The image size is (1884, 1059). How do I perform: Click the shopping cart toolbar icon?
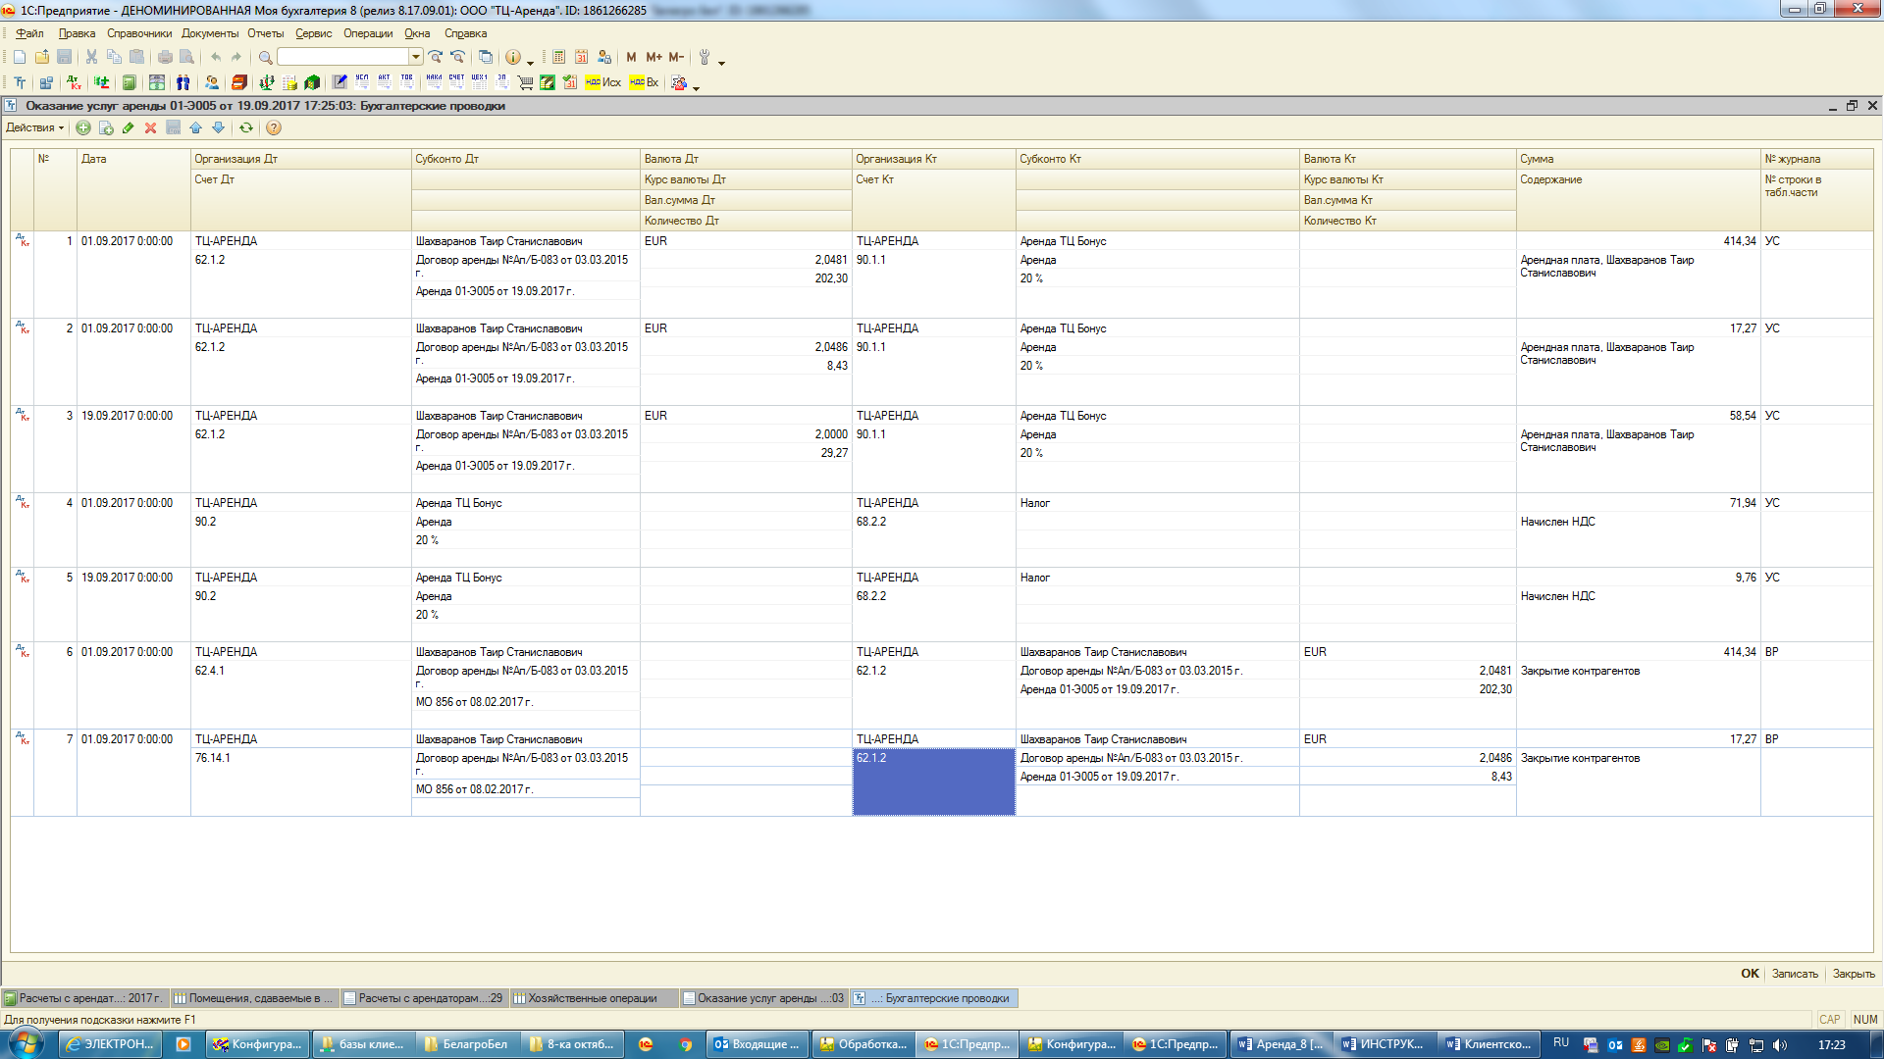[525, 82]
